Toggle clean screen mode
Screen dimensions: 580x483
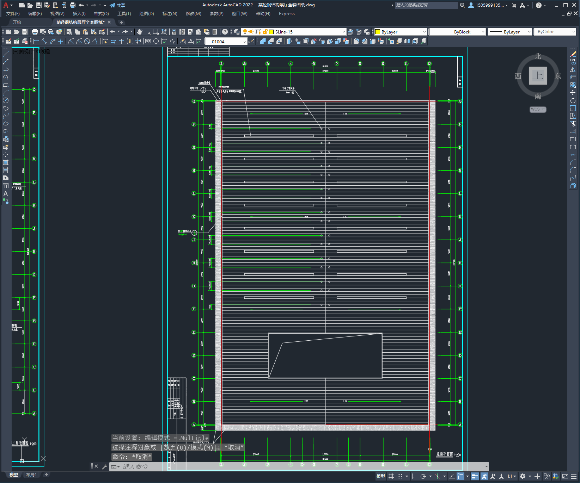tap(565, 476)
